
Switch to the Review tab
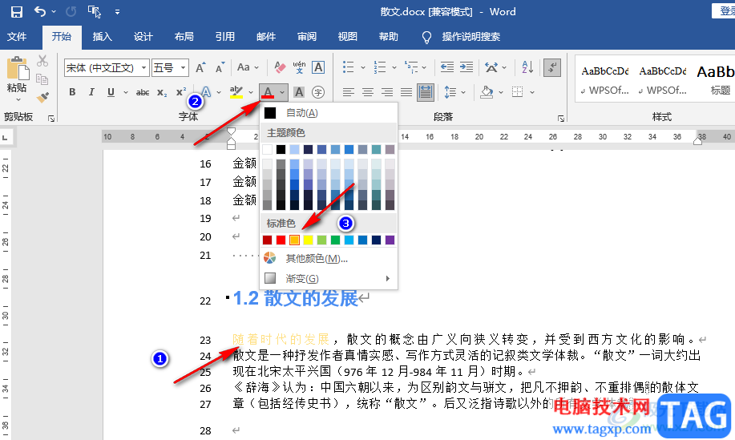306,37
